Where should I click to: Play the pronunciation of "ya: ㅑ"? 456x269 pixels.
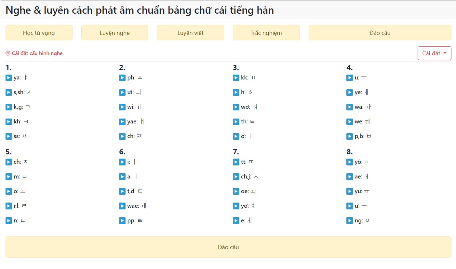(9, 78)
